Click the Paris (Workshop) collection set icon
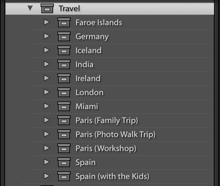 coord(64,148)
